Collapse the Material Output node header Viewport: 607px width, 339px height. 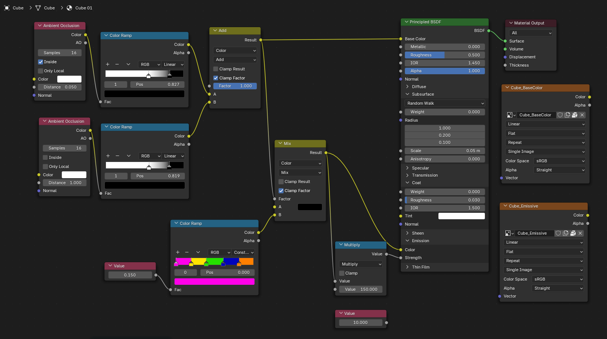tap(511, 23)
